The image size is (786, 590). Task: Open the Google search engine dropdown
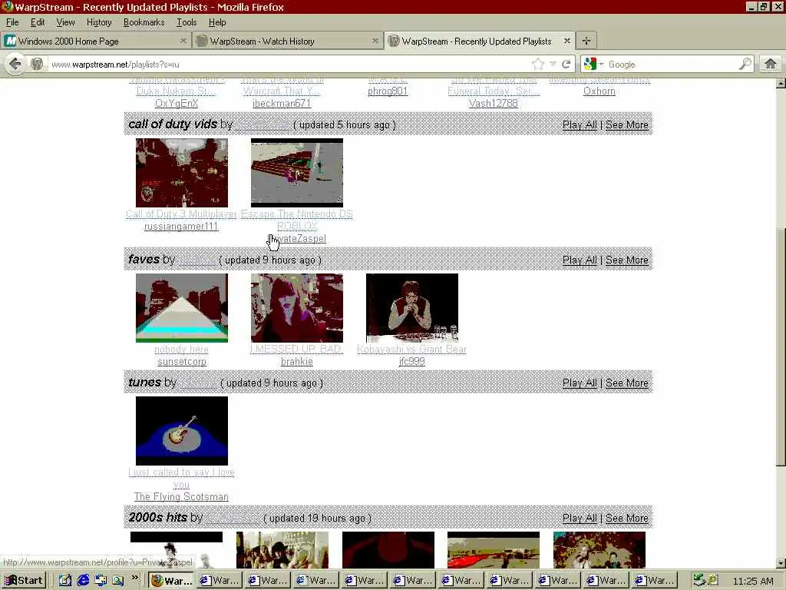click(x=593, y=64)
